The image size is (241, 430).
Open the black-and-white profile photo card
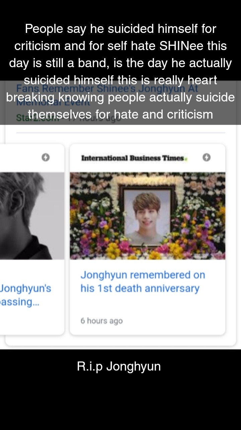click(x=32, y=216)
